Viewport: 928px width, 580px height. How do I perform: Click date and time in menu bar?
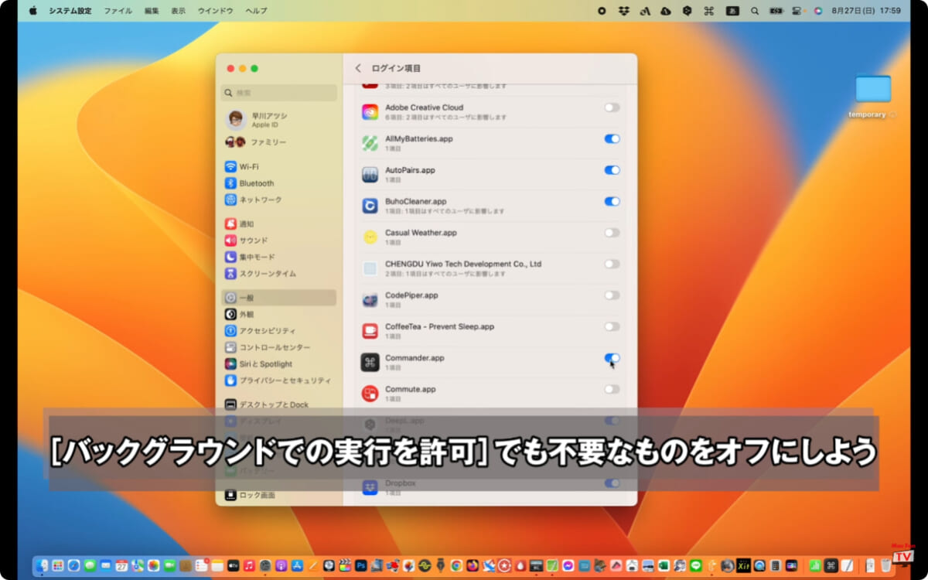click(866, 11)
